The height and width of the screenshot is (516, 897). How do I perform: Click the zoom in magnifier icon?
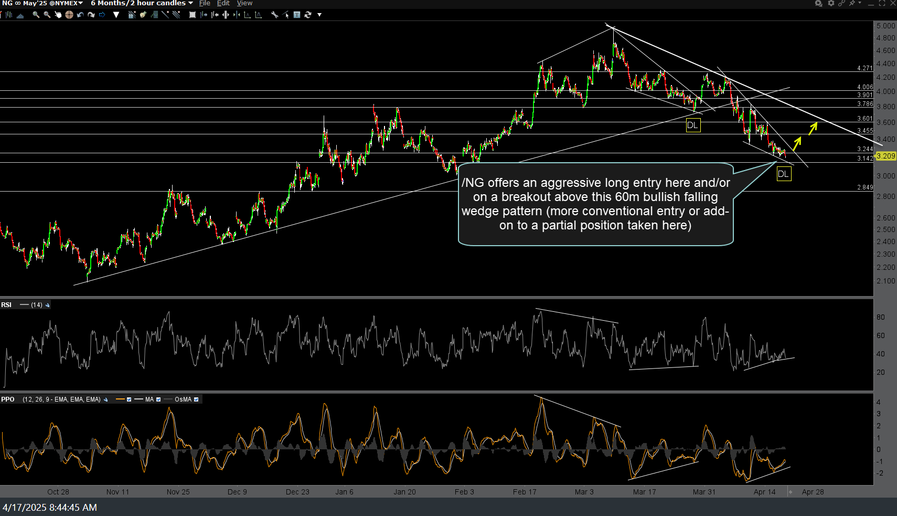click(x=36, y=15)
